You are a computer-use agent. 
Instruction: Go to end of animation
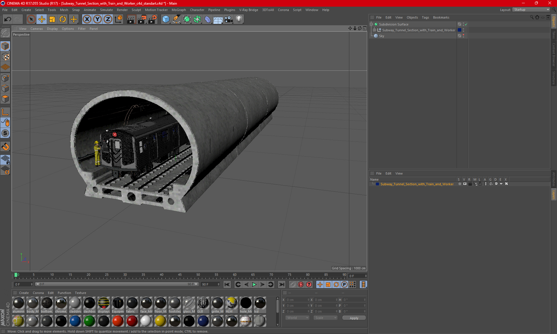tap(281, 284)
